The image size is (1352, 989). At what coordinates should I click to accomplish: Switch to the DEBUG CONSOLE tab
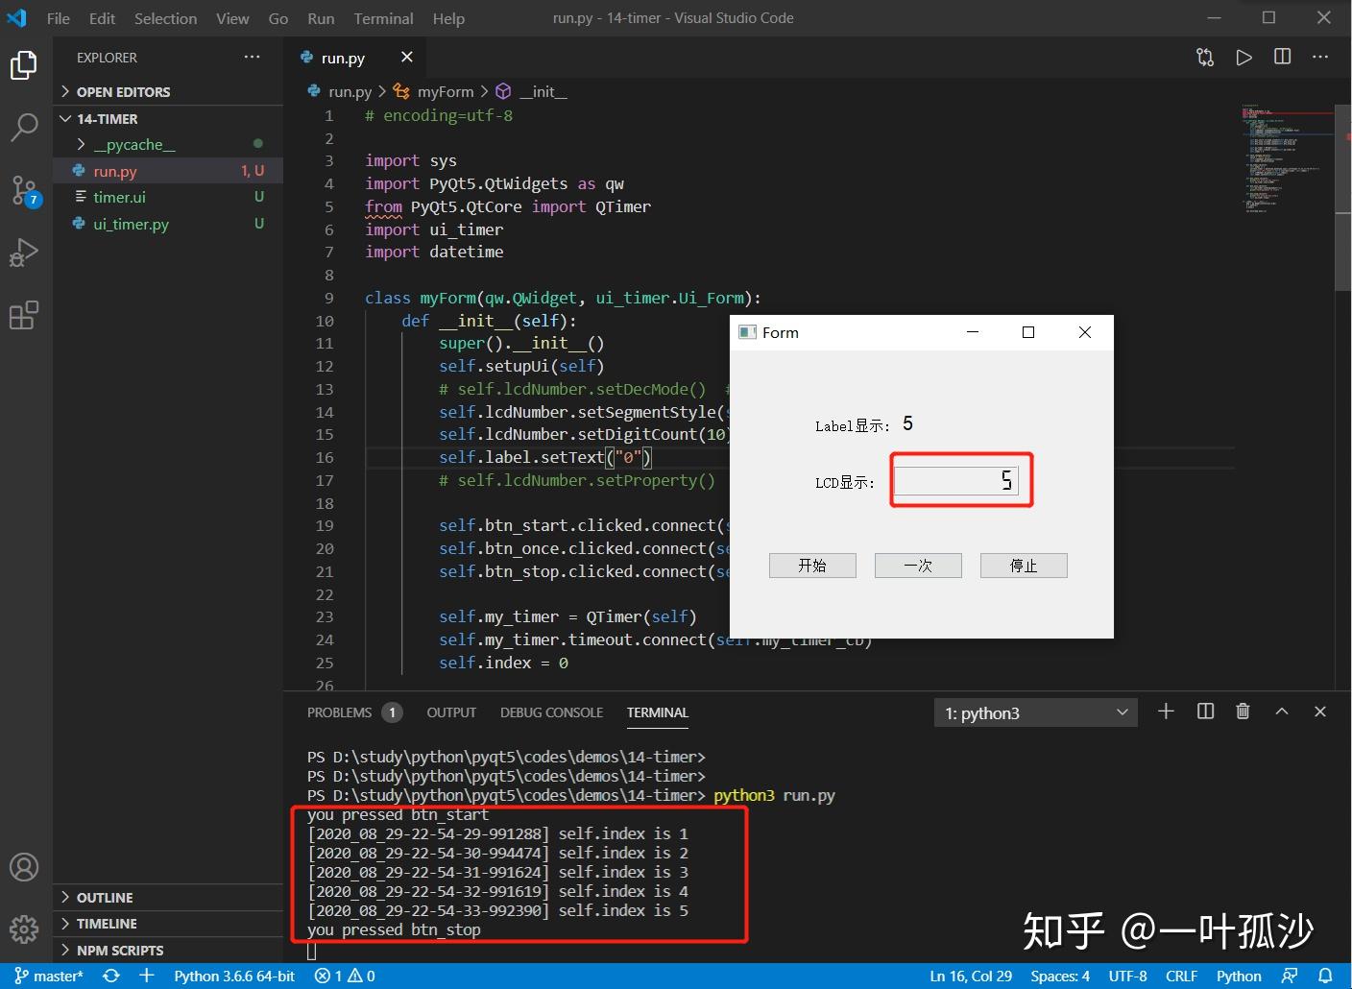[551, 712]
